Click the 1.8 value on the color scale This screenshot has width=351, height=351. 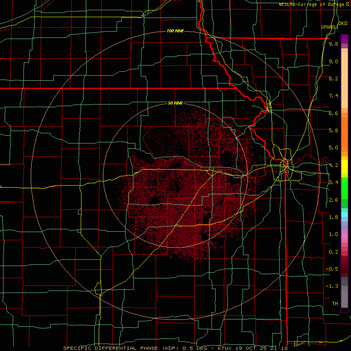click(333, 217)
